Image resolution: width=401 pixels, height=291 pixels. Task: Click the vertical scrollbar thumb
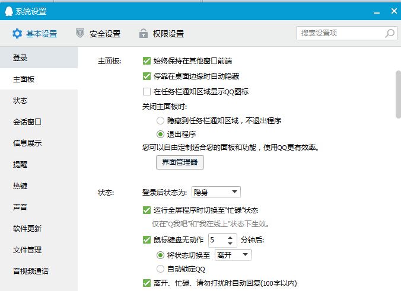click(x=398, y=94)
